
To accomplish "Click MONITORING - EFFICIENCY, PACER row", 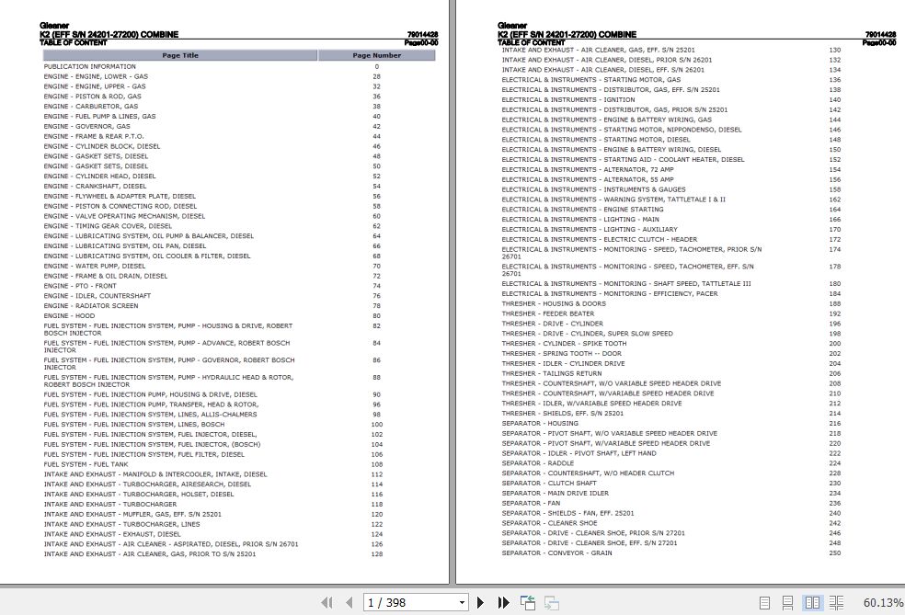I will [x=610, y=293].
